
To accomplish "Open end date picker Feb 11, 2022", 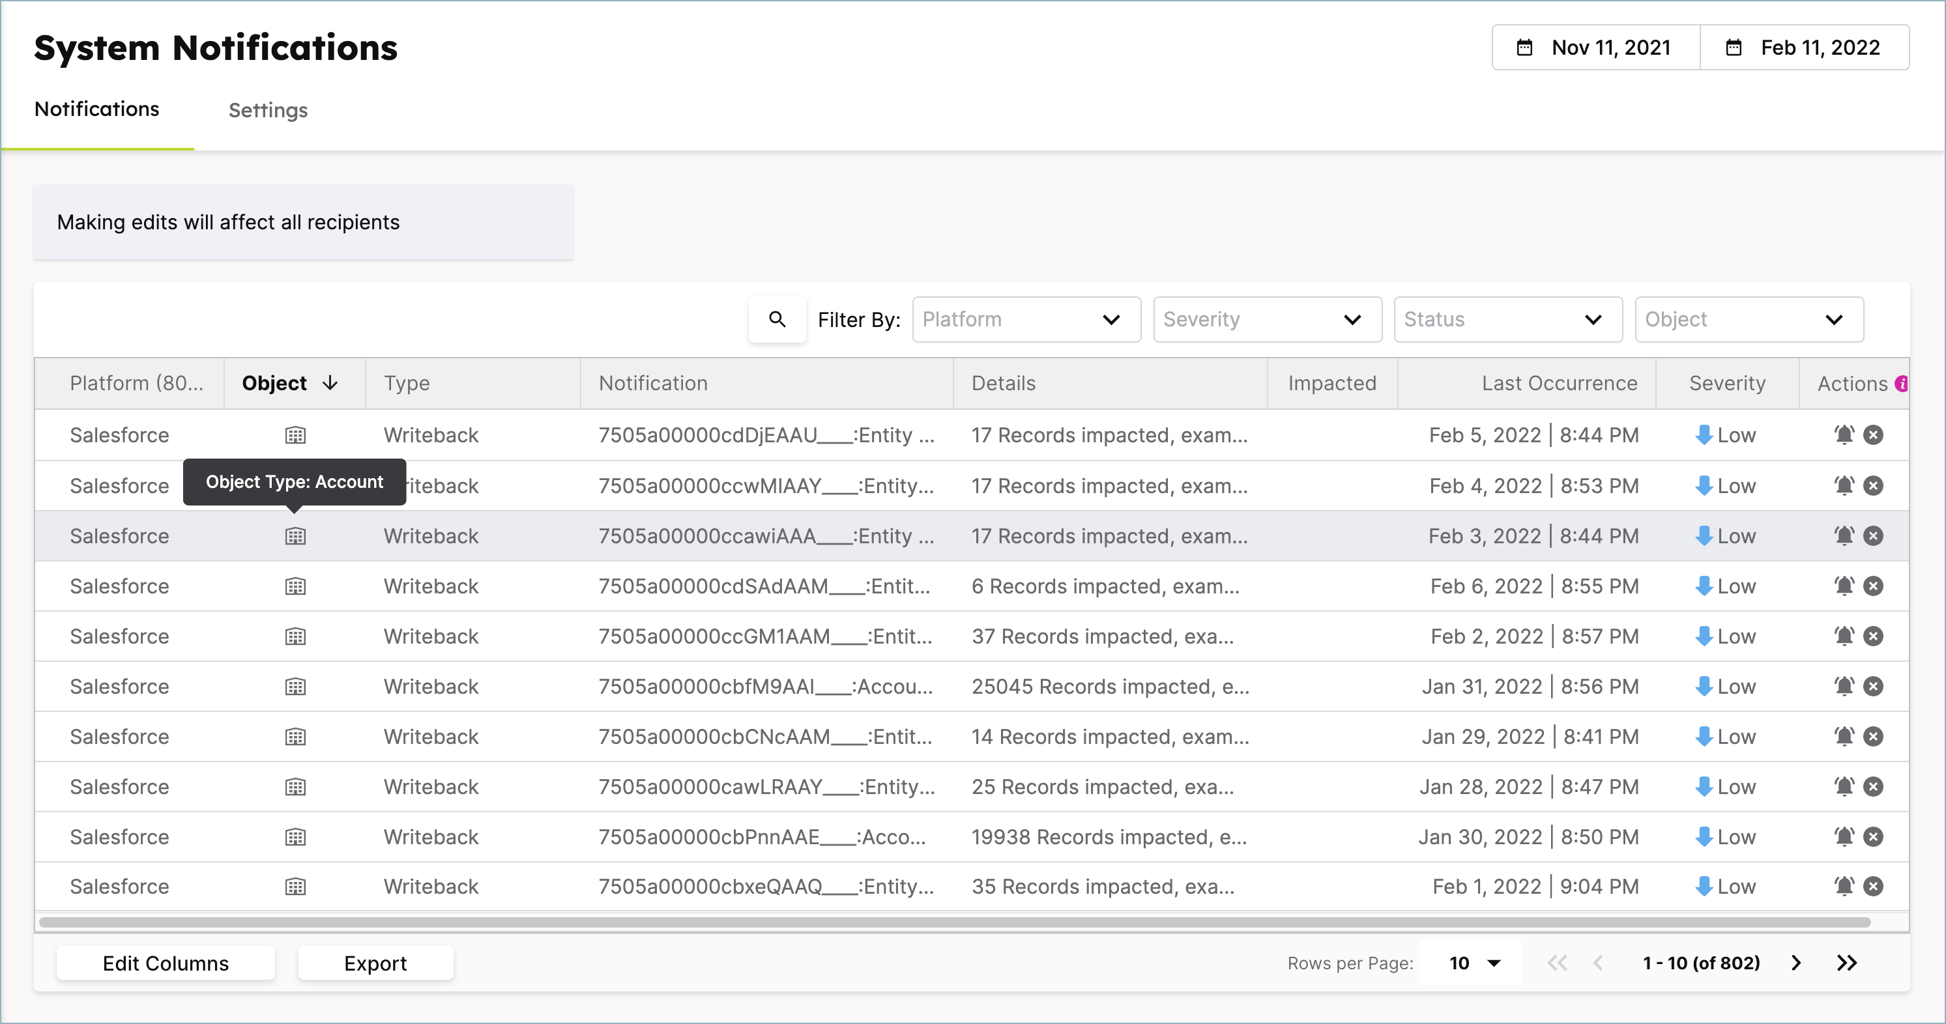I will click(1805, 48).
